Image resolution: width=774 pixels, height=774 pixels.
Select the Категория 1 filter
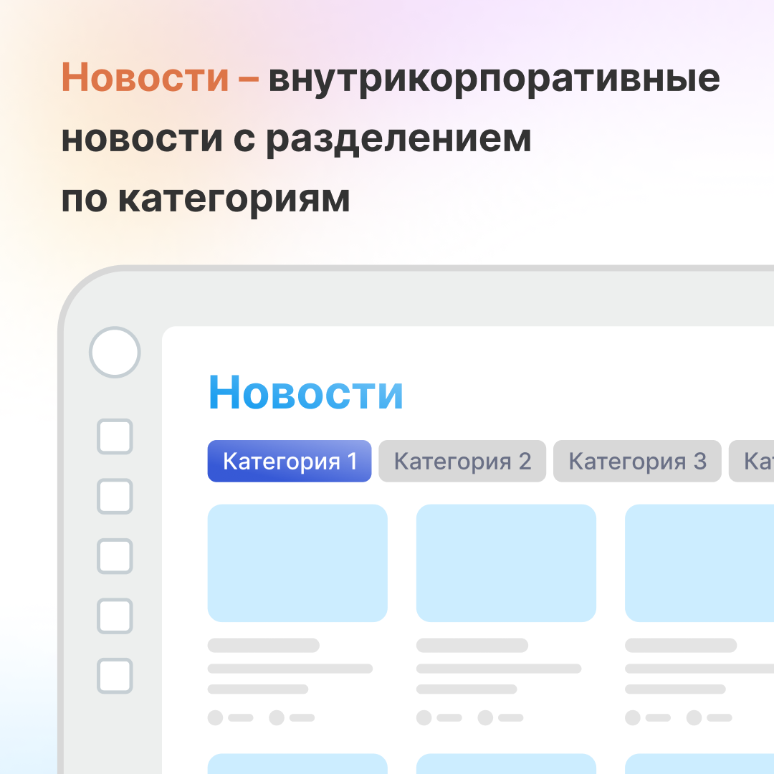tap(289, 461)
